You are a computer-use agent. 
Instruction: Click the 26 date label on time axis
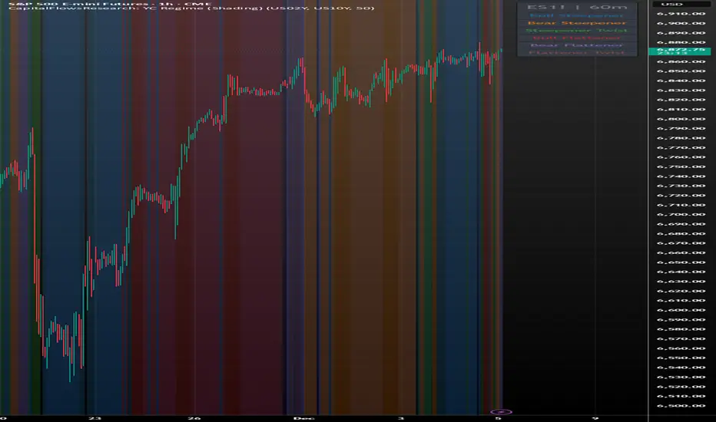pyautogui.click(x=194, y=418)
